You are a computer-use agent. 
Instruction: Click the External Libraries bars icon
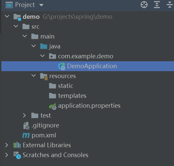pyautogui.click(x=17, y=145)
